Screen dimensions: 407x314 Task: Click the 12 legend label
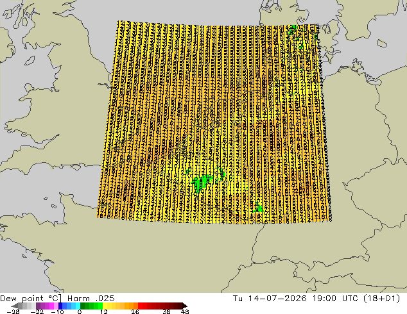coord(103,311)
